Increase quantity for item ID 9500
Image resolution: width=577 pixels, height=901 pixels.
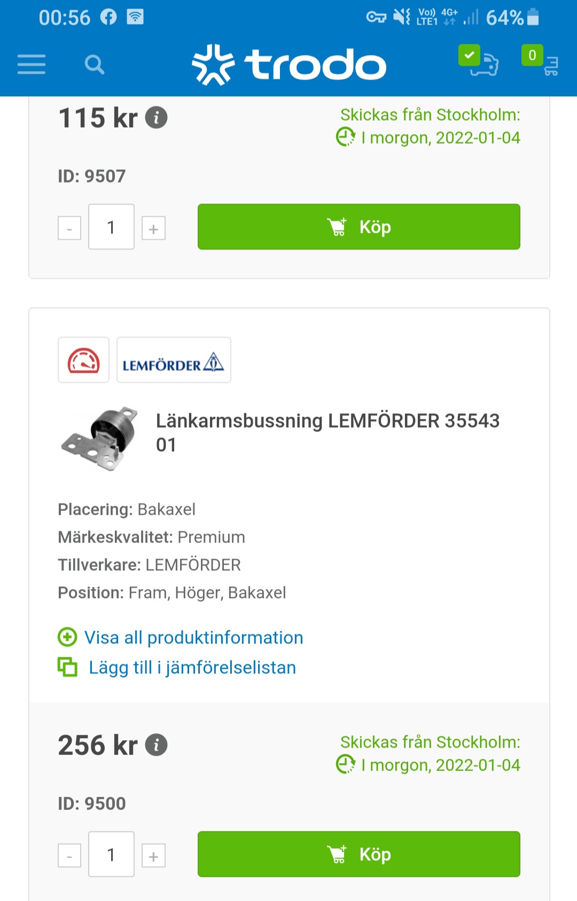(153, 856)
